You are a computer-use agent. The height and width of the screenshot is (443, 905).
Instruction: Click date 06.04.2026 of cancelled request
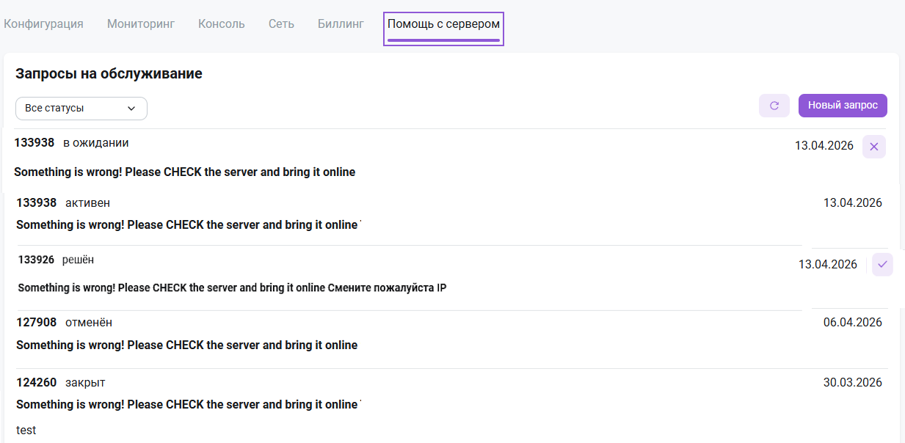[852, 323]
